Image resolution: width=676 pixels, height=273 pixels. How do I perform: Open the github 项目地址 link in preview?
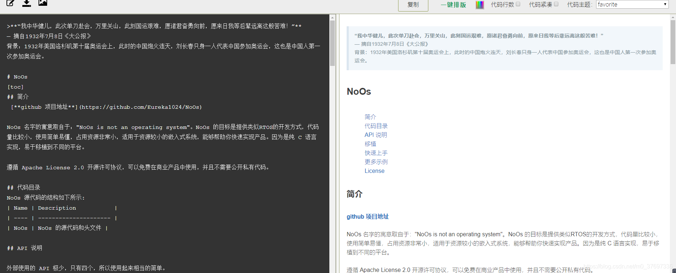tap(368, 216)
